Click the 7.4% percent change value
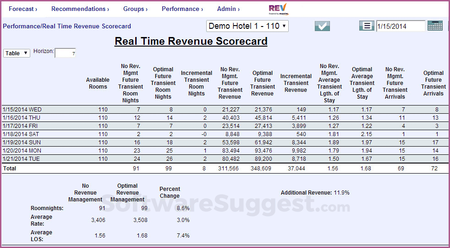 tap(183, 235)
